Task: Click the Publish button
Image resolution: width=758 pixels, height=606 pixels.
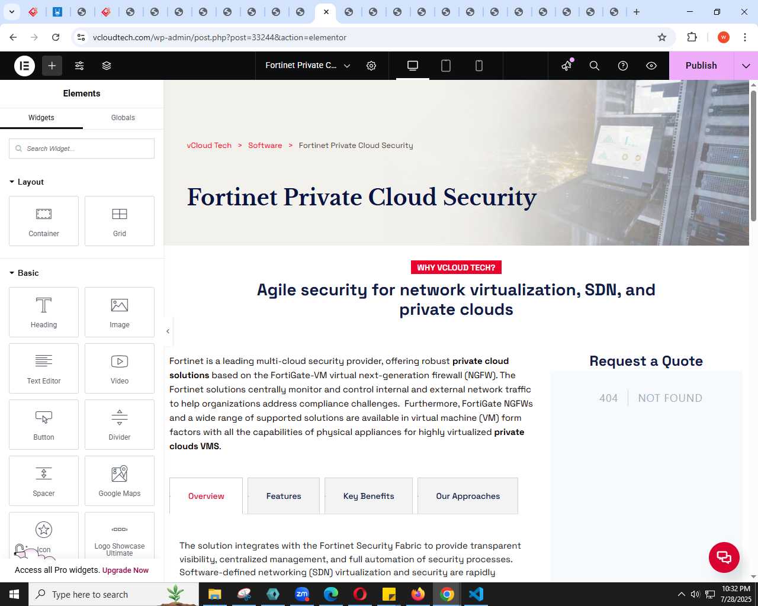Action: coord(701,66)
